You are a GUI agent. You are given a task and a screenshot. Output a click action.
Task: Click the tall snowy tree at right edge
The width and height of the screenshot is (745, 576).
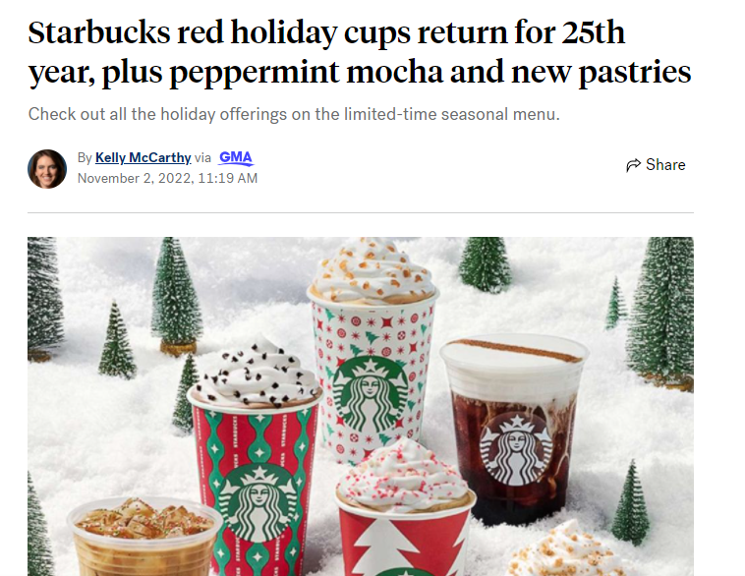point(662,312)
